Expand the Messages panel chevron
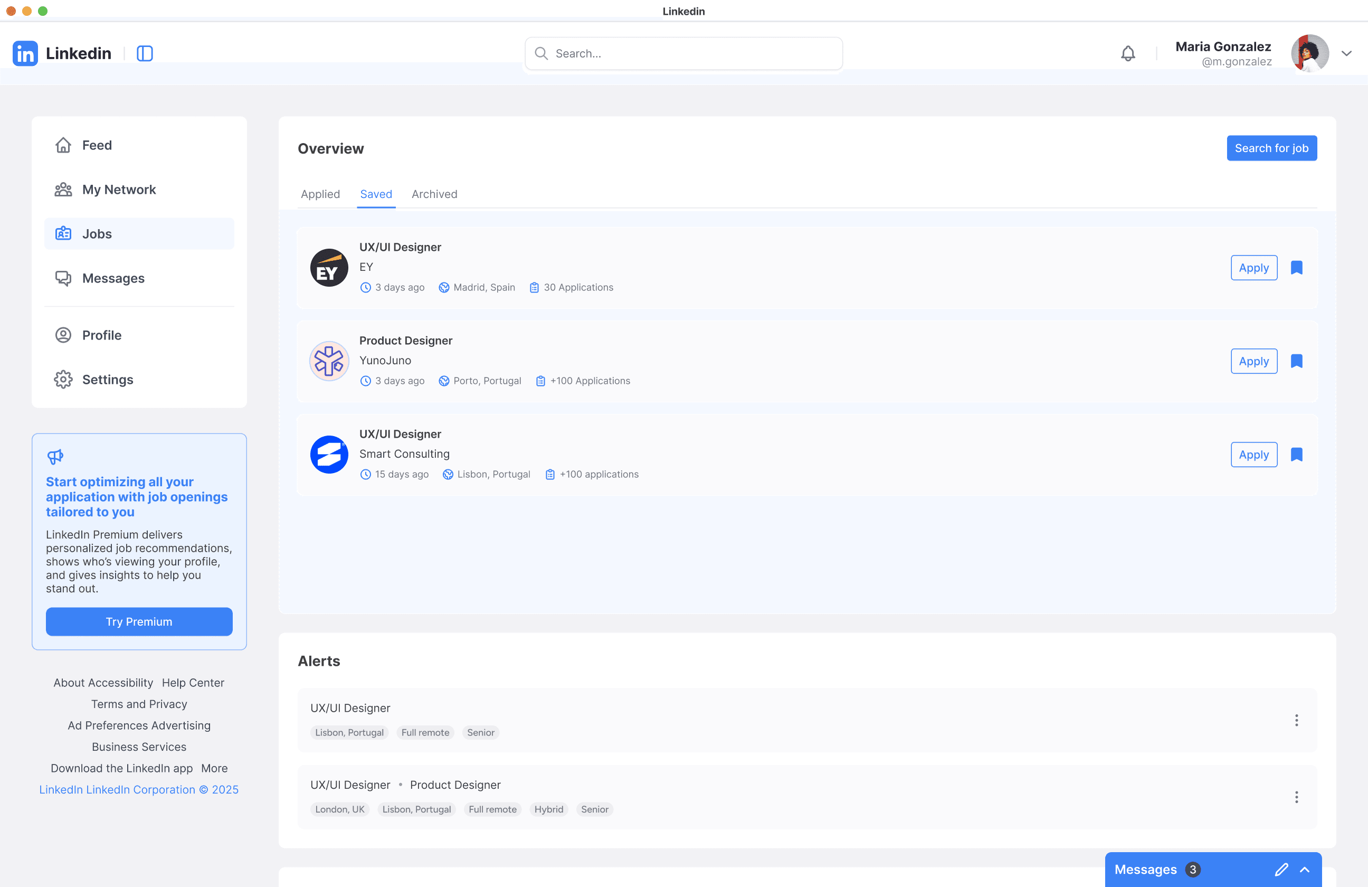The image size is (1368, 887). tap(1305, 869)
